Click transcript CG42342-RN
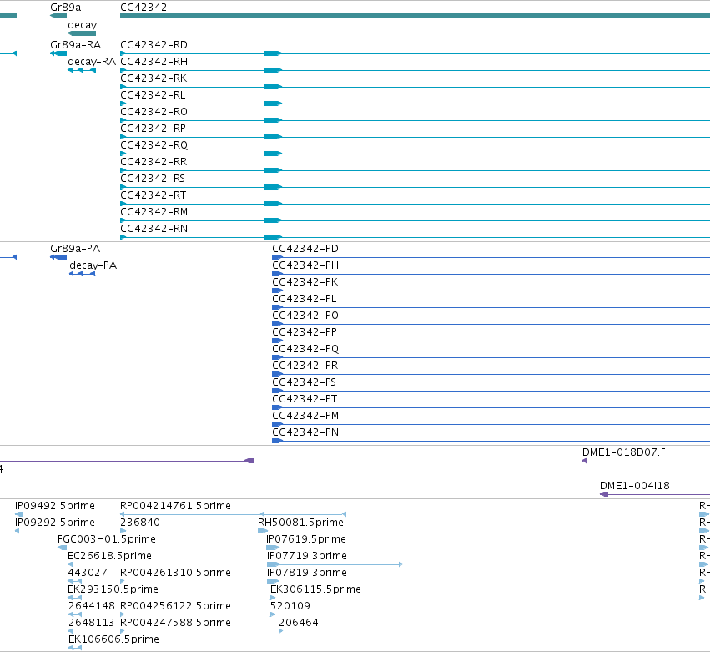The image size is (710, 652). click(x=154, y=229)
